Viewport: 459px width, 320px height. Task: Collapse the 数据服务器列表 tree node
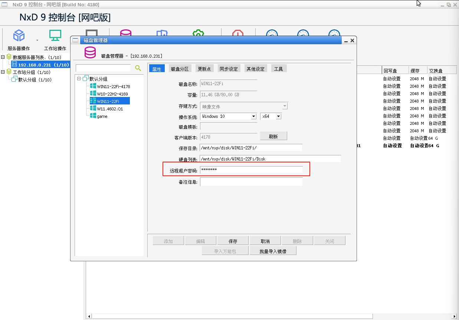(3, 57)
